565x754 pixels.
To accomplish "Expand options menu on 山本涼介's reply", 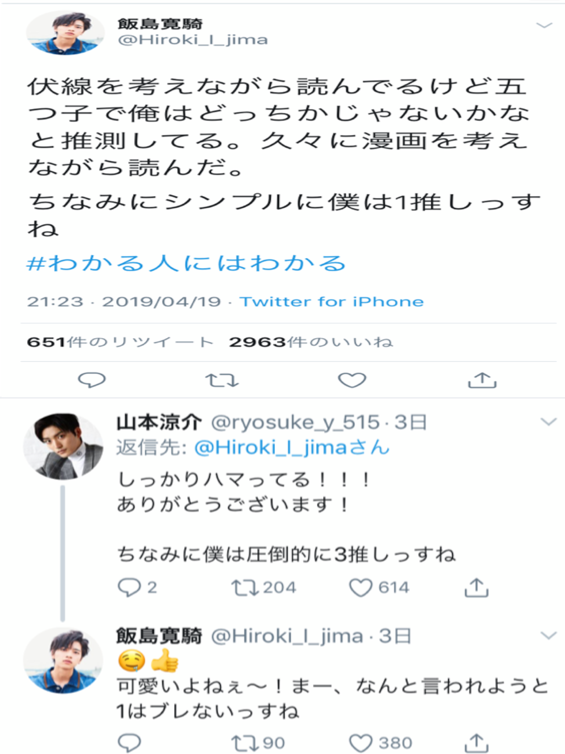I will (x=548, y=422).
